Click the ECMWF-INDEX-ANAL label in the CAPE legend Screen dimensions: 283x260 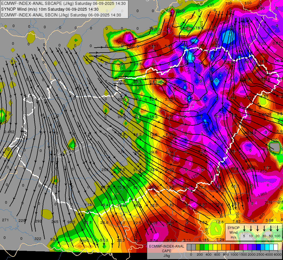click(167, 246)
